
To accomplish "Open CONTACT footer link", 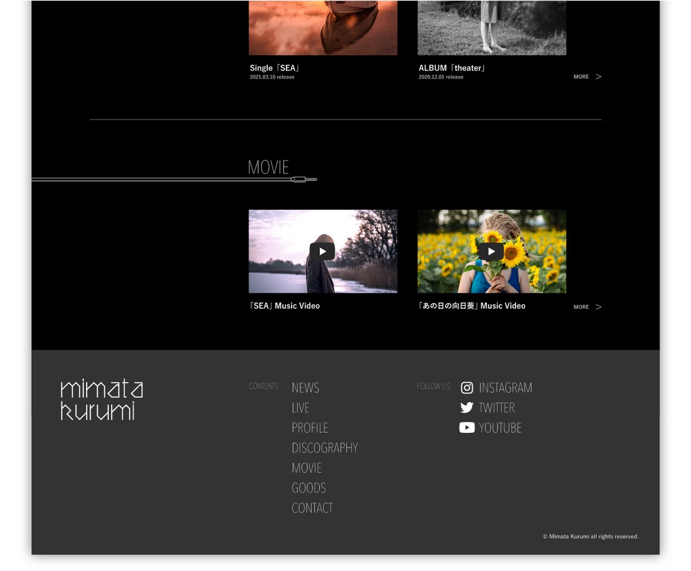I will click(312, 508).
